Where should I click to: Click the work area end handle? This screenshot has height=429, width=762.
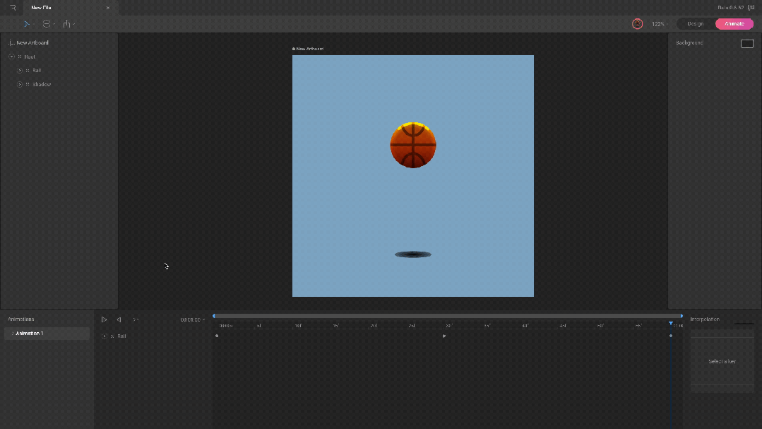[681, 316]
